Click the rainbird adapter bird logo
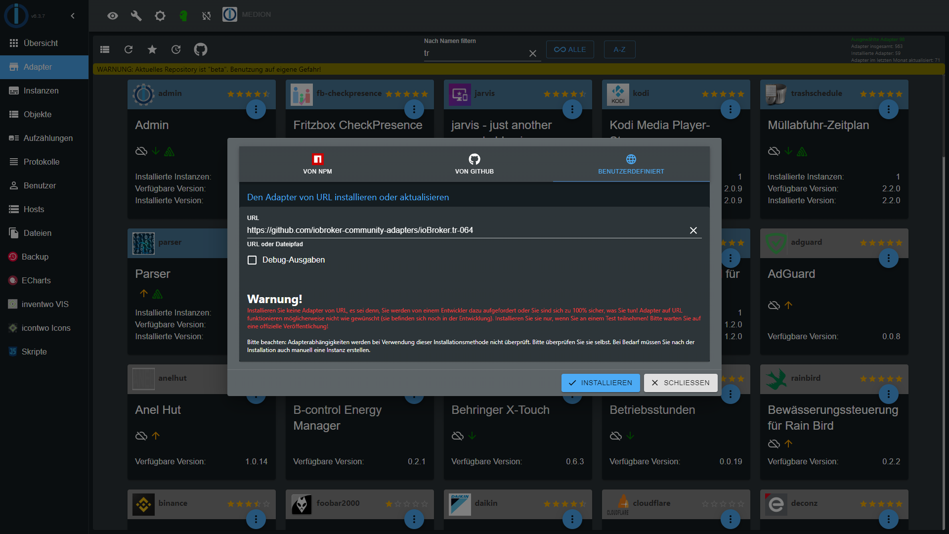949x534 pixels. 776,379
